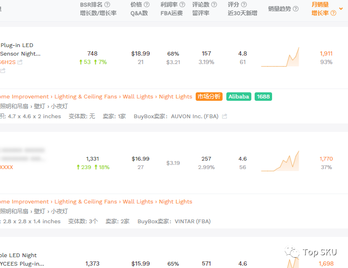Open help icon beside 销量趋势 header

click(296, 9)
